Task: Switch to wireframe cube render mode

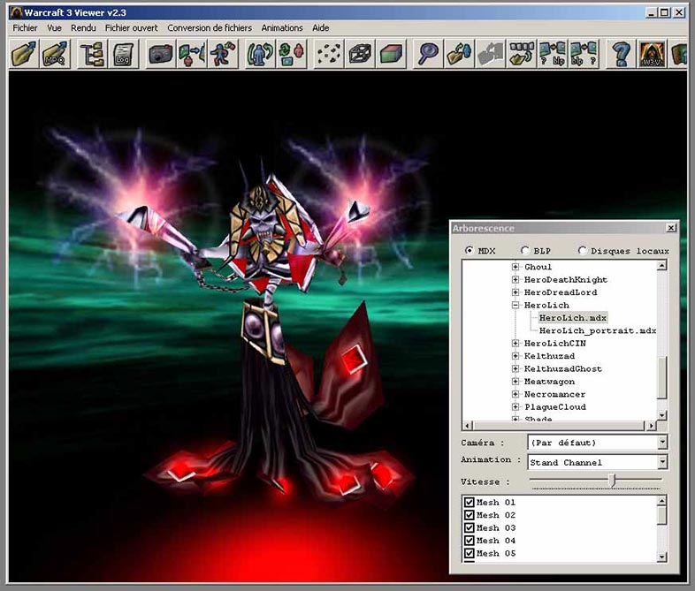Action: coord(360,54)
